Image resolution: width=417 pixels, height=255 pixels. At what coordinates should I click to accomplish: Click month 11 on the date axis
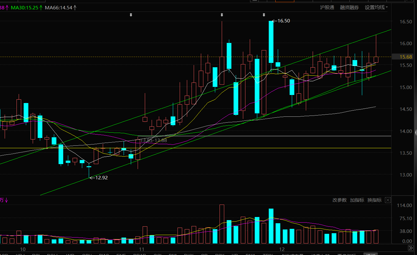pyautogui.click(x=142, y=249)
